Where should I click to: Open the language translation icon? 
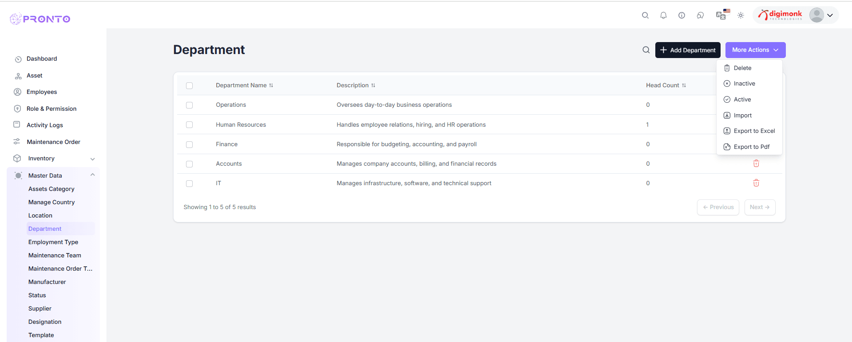point(722,15)
